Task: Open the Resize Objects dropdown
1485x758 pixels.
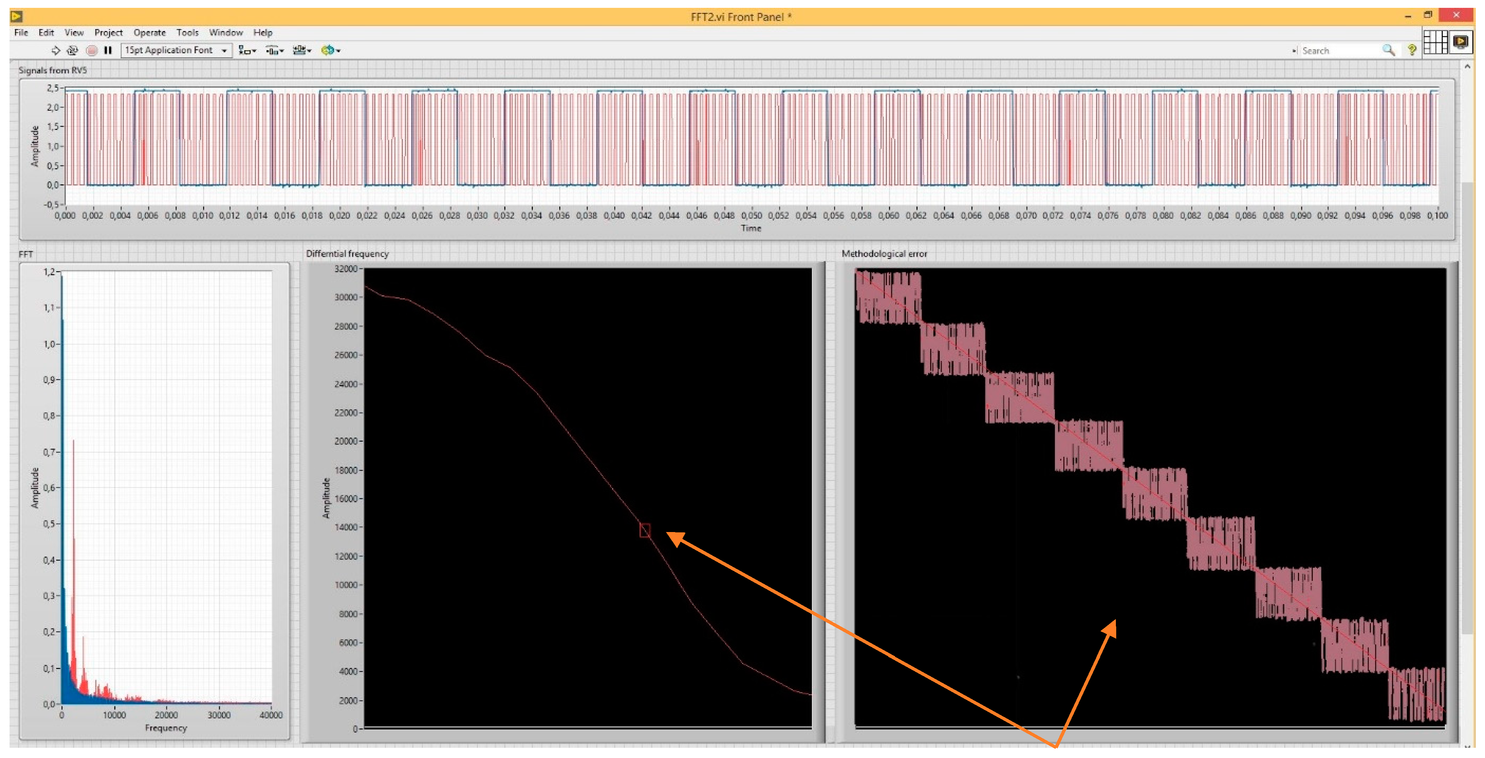Action: [x=302, y=51]
